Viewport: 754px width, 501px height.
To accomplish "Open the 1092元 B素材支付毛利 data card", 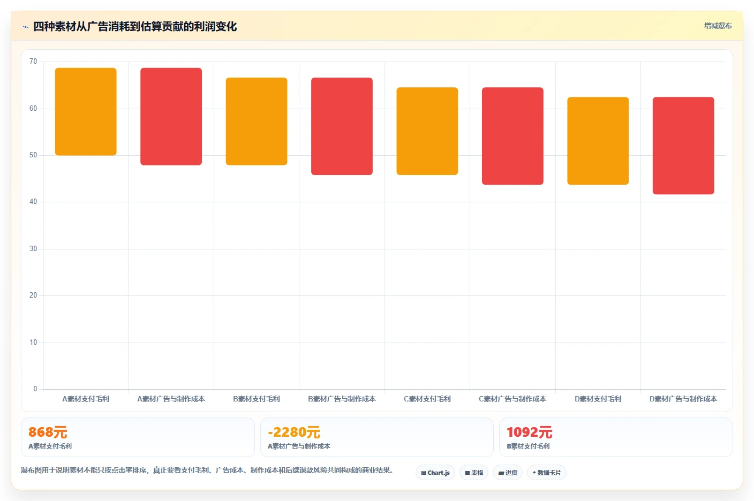I will point(616,437).
